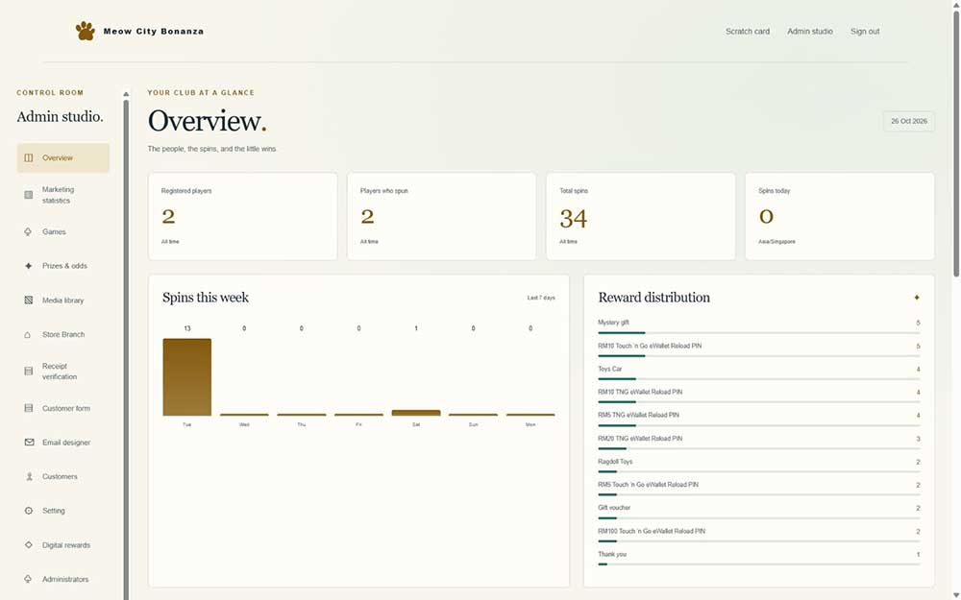Click the Media library icon

pos(28,300)
